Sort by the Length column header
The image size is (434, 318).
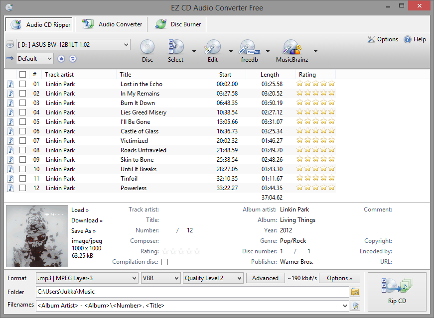[x=271, y=74]
